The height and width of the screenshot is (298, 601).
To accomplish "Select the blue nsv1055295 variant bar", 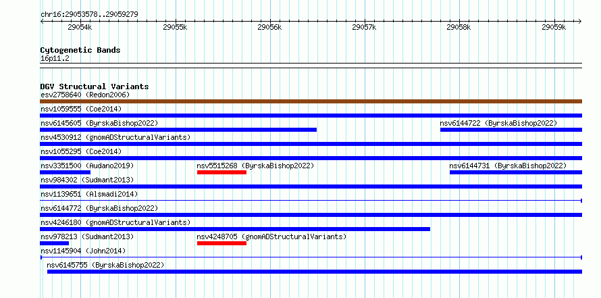I will pyautogui.click(x=311, y=158).
